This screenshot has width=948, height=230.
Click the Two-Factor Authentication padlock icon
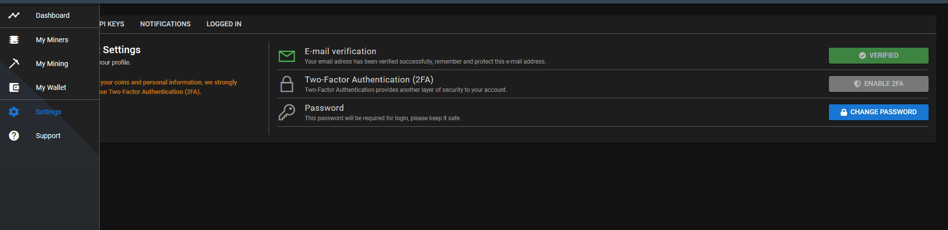point(287,84)
